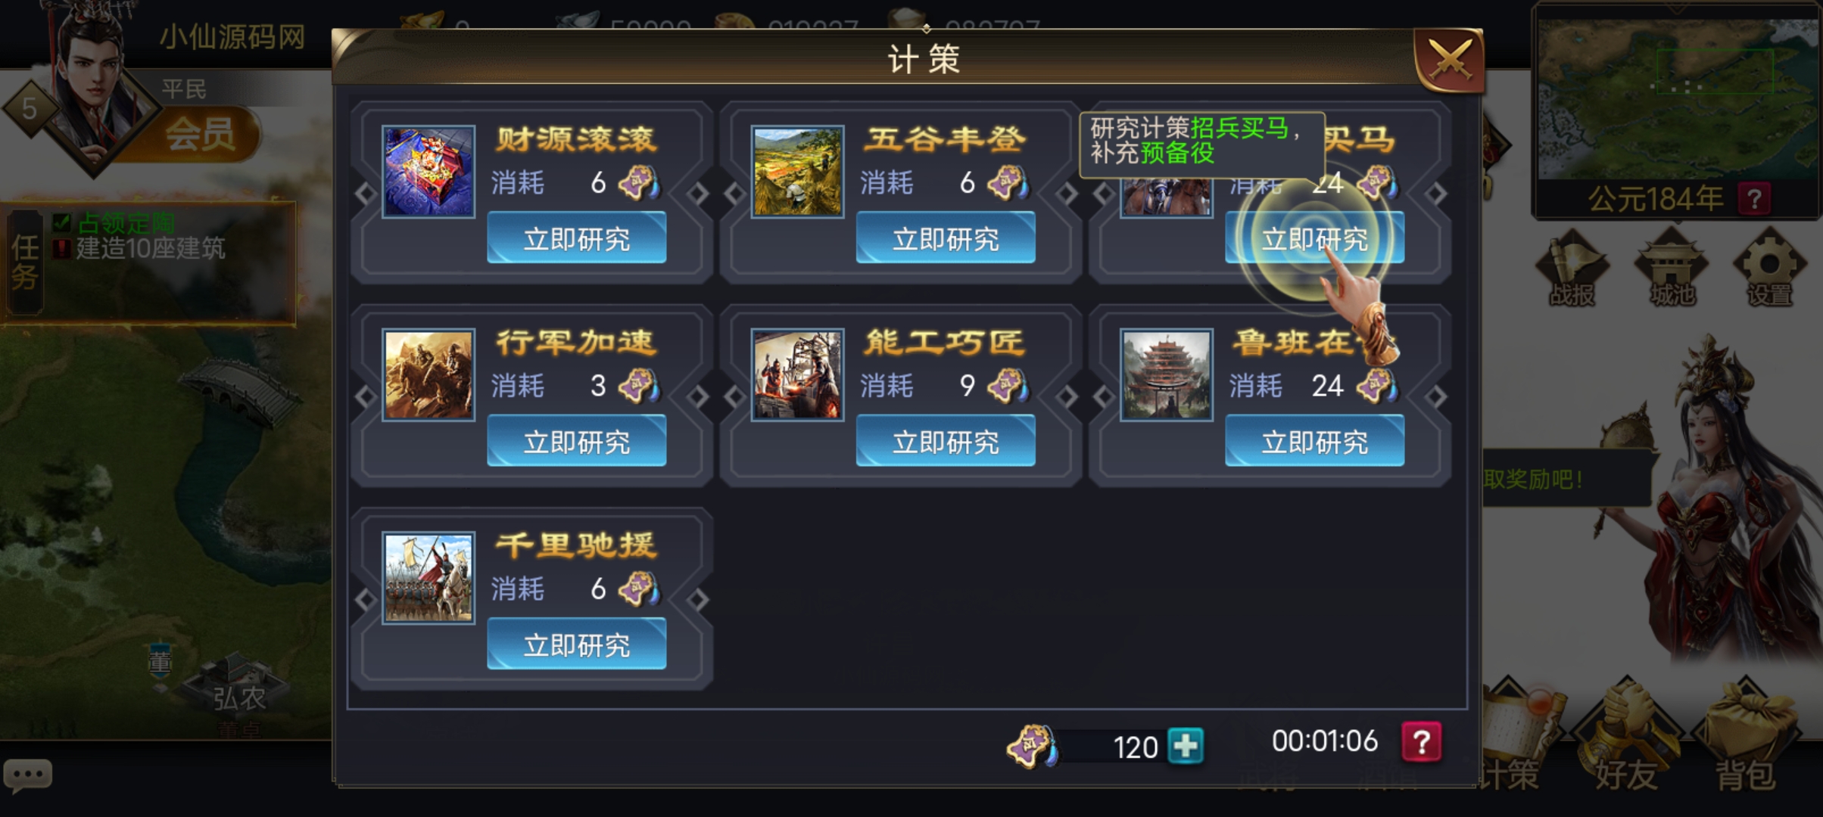This screenshot has width=1823, height=817.
Task: Click the 会员 membership badge
Action: (201, 134)
